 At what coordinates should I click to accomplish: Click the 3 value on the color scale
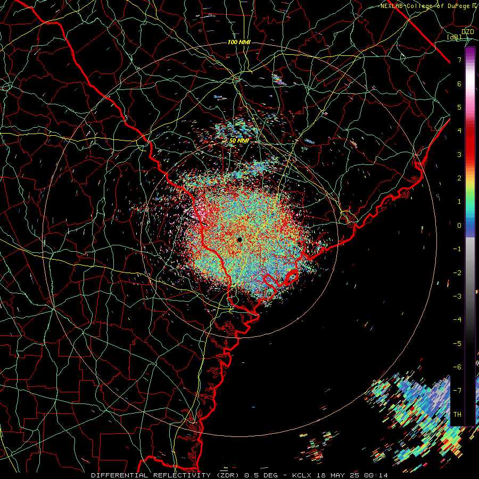(x=459, y=154)
